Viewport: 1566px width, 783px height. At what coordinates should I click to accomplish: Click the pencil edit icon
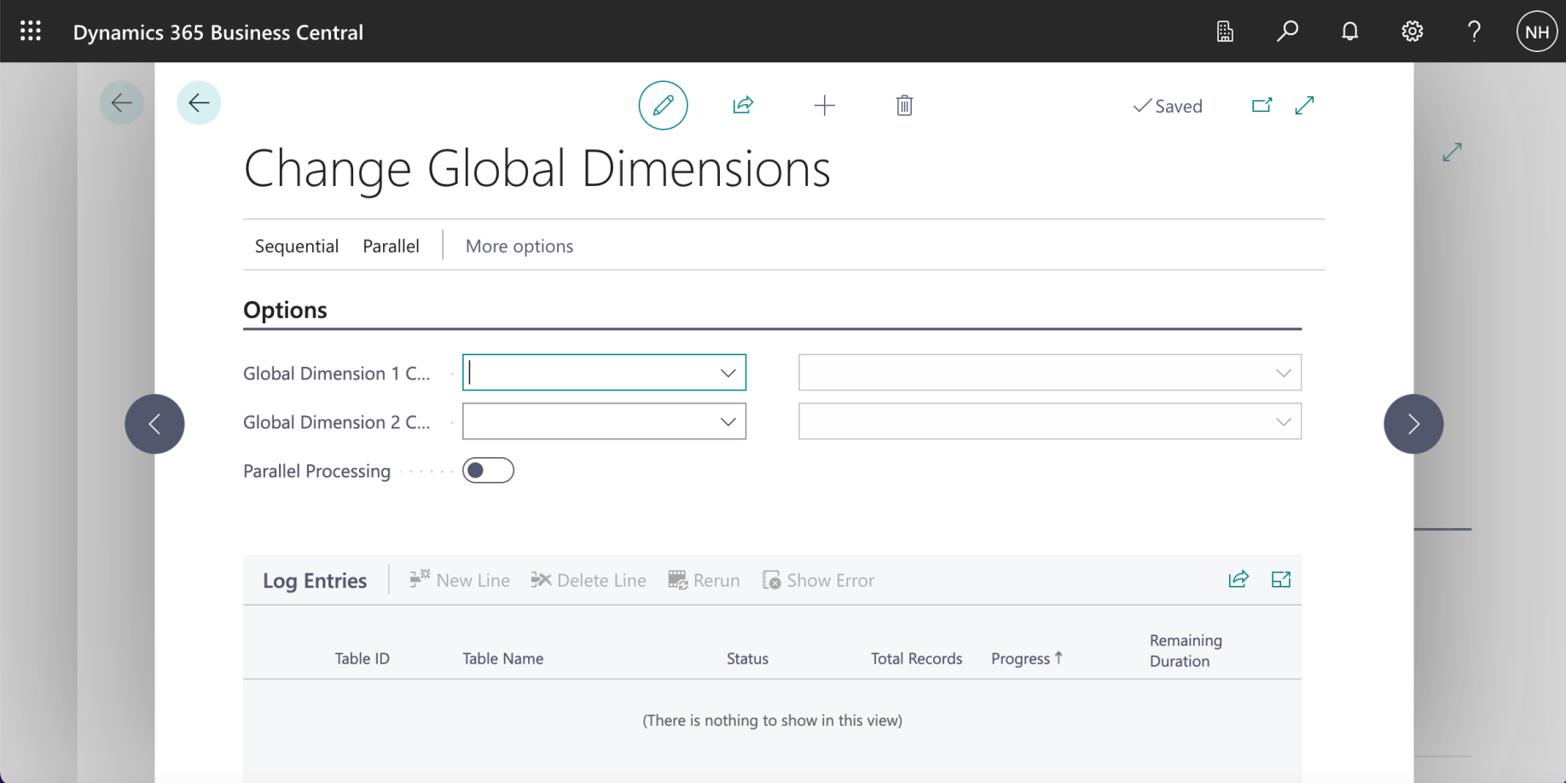tap(663, 106)
